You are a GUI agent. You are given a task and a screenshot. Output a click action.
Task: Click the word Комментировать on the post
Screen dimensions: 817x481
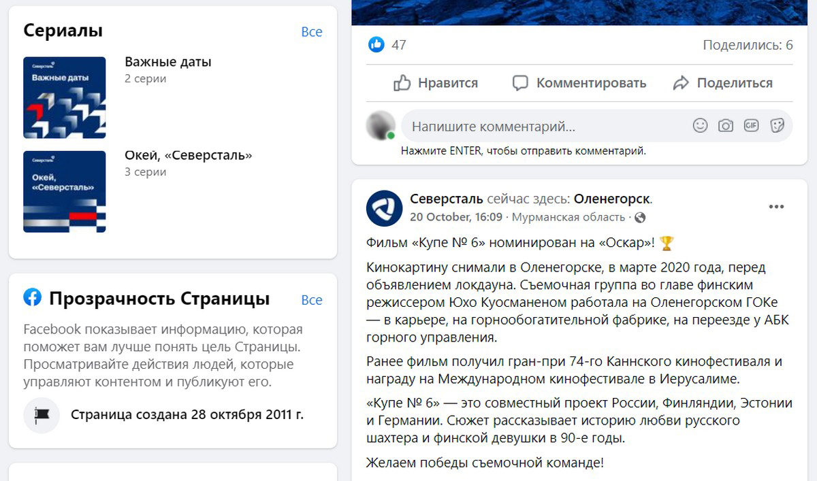[x=592, y=83]
